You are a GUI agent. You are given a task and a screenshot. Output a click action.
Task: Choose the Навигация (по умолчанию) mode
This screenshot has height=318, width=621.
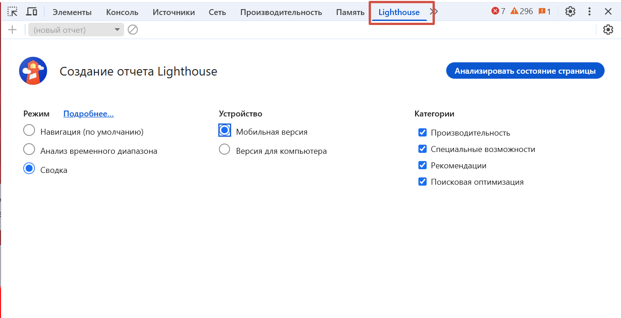tap(29, 131)
